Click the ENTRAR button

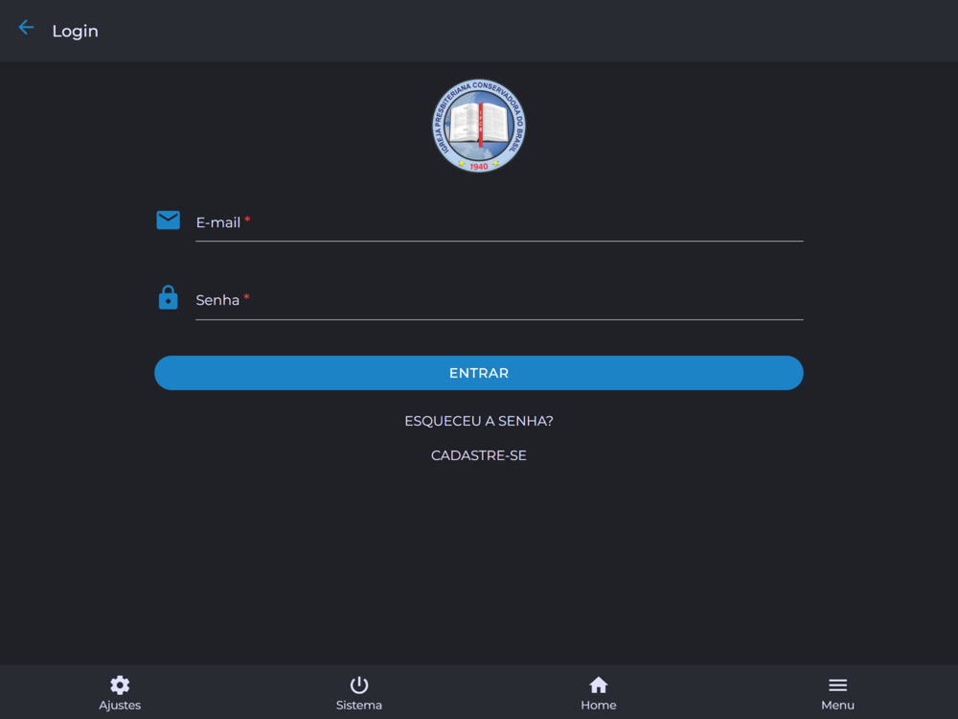click(478, 373)
